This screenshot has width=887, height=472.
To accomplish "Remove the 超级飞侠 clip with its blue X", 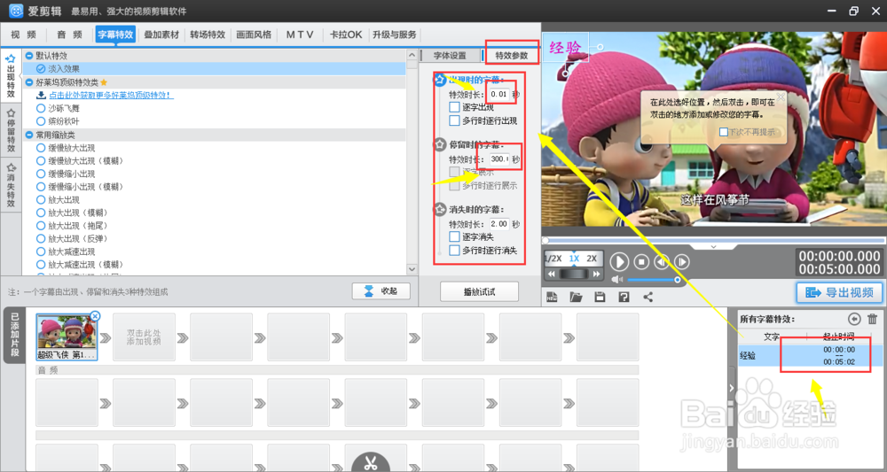I will pyautogui.click(x=95, y=316).
